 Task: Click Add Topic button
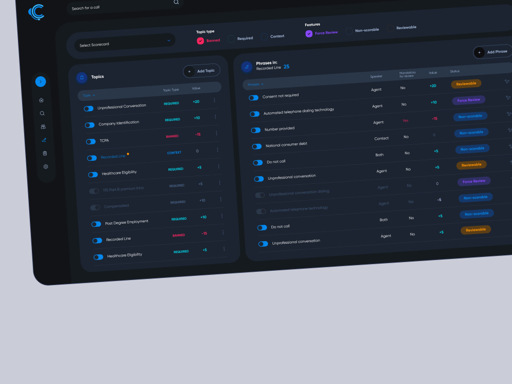tap(201, 71)
